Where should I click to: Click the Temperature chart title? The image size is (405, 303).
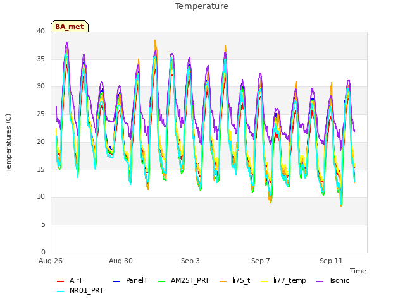pos(202,6)
